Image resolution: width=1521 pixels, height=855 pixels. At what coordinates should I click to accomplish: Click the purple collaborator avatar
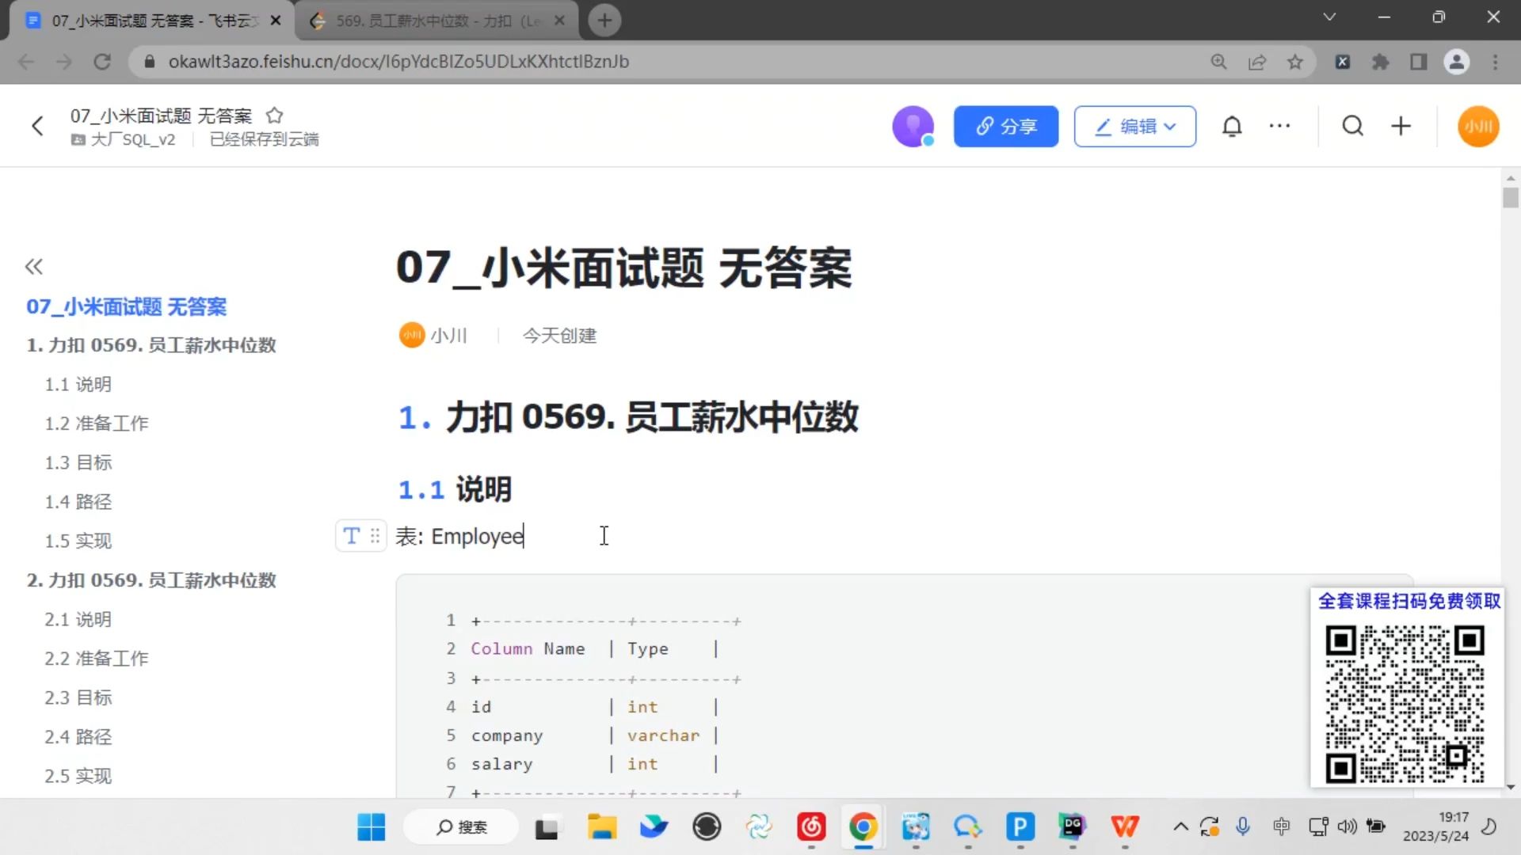coord(913,127)
